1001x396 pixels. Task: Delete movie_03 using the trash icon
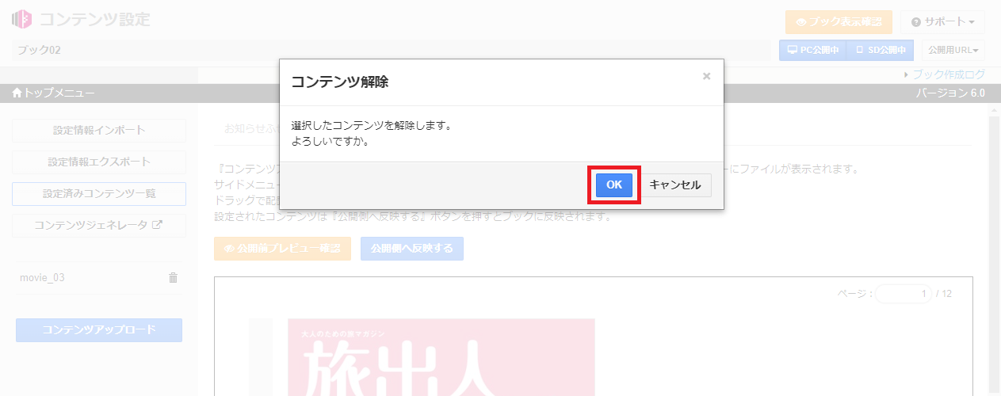coord(173,278)
